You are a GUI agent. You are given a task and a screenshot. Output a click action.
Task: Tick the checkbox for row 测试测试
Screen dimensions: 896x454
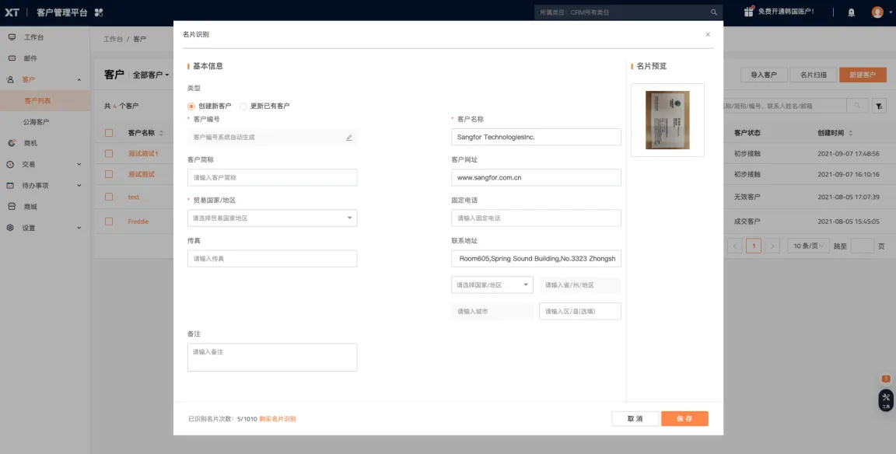click(x=109, y=174)
